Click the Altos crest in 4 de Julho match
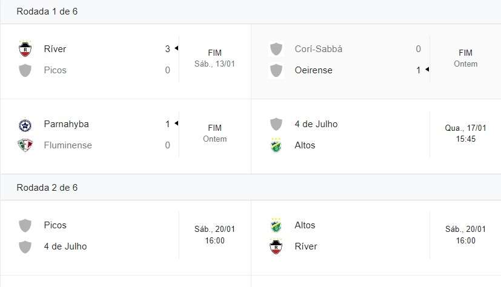501x287 pixels. (276, 145)
